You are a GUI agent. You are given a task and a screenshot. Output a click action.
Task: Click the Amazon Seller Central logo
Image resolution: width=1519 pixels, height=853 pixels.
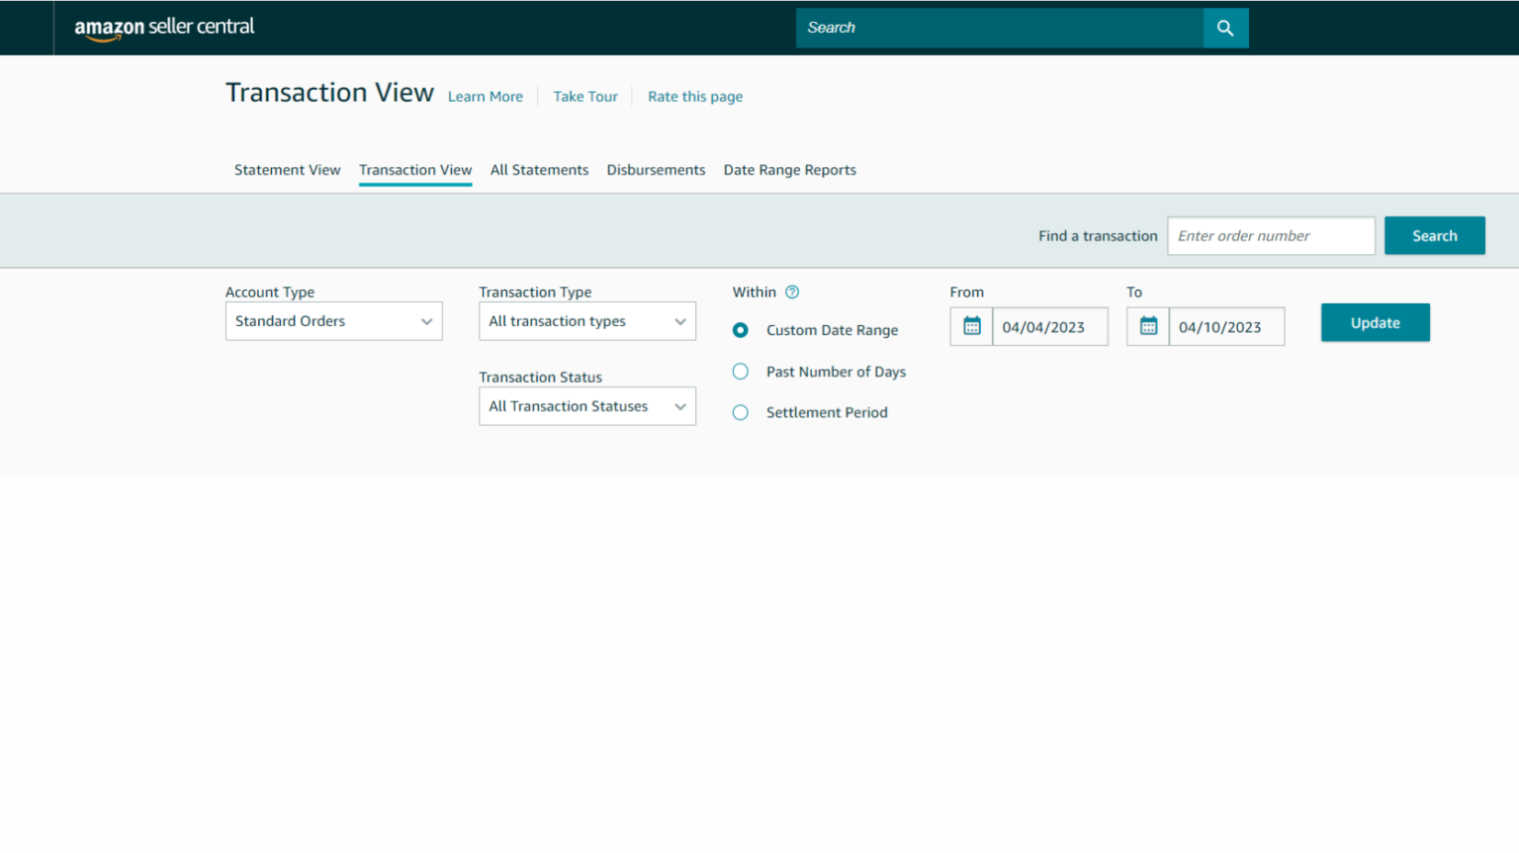[164, 28]
